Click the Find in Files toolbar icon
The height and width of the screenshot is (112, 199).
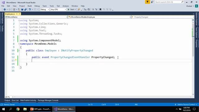[x=79, y=10]
